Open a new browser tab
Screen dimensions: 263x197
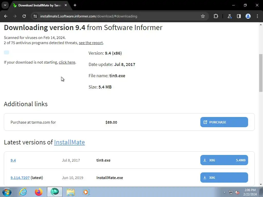pyautogui.click(x=75, y=5)
